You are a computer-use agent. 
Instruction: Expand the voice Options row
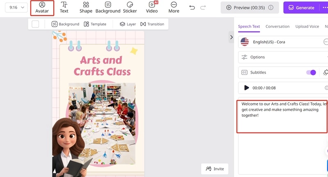pyautogui.click(x=283, y=57)
